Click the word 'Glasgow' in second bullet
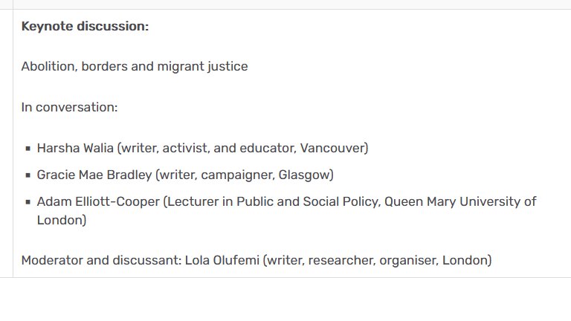 click(304, 175)
